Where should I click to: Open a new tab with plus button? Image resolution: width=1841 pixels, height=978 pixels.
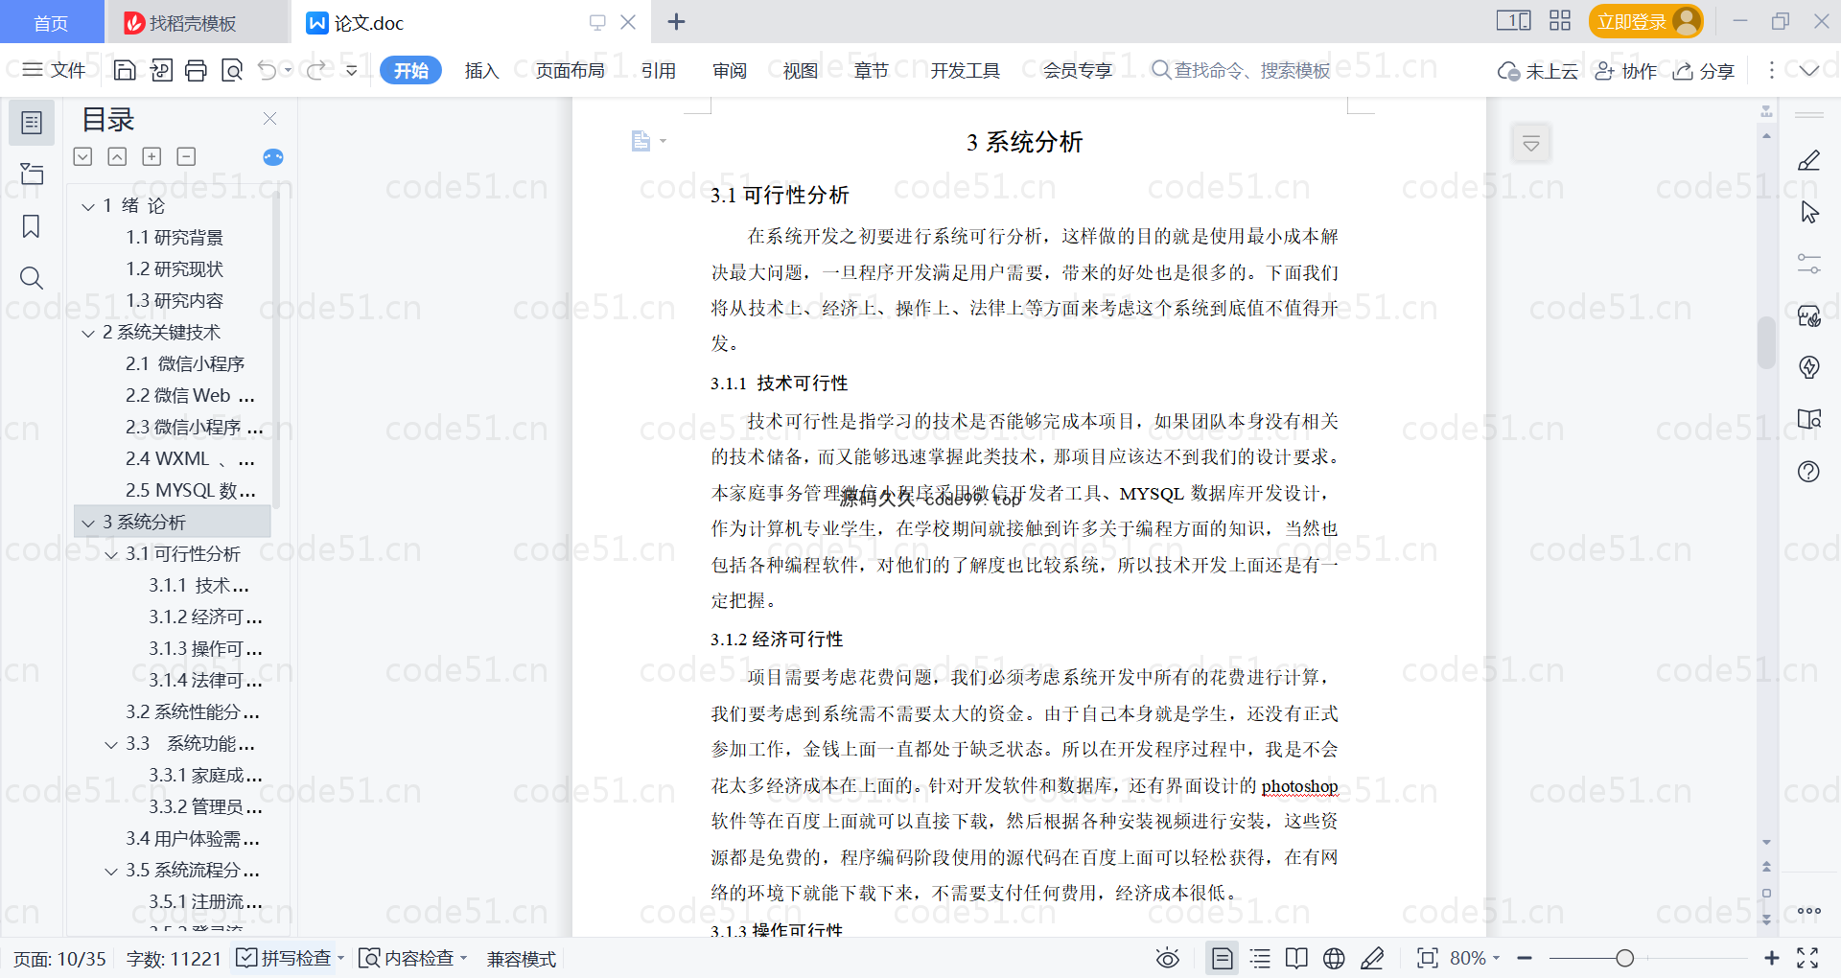[x=676, y=21]
